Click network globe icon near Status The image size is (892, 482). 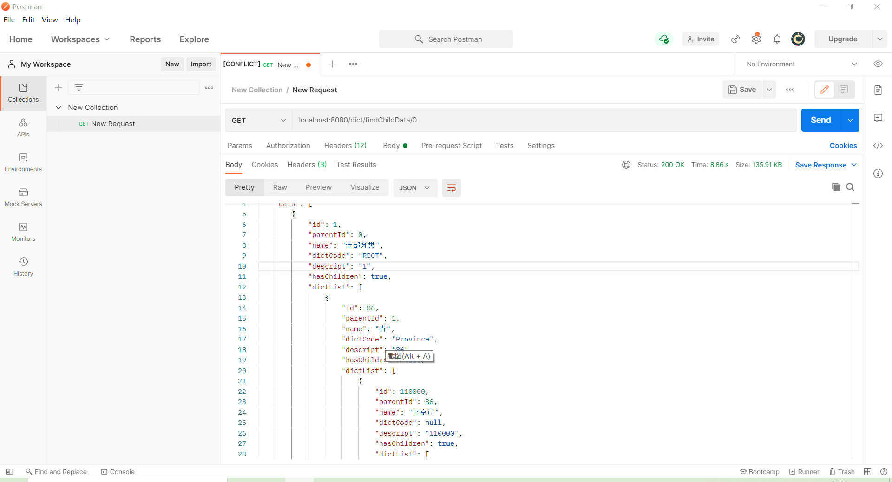626,165
